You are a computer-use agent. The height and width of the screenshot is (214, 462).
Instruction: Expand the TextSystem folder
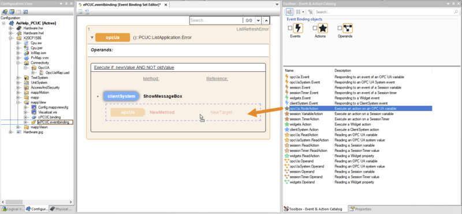pyautogui.click(x=18, y=78)
